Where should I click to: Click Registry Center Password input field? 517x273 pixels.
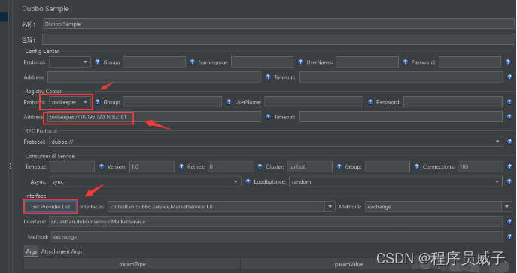pyautogui.click(x=453, y=102)
